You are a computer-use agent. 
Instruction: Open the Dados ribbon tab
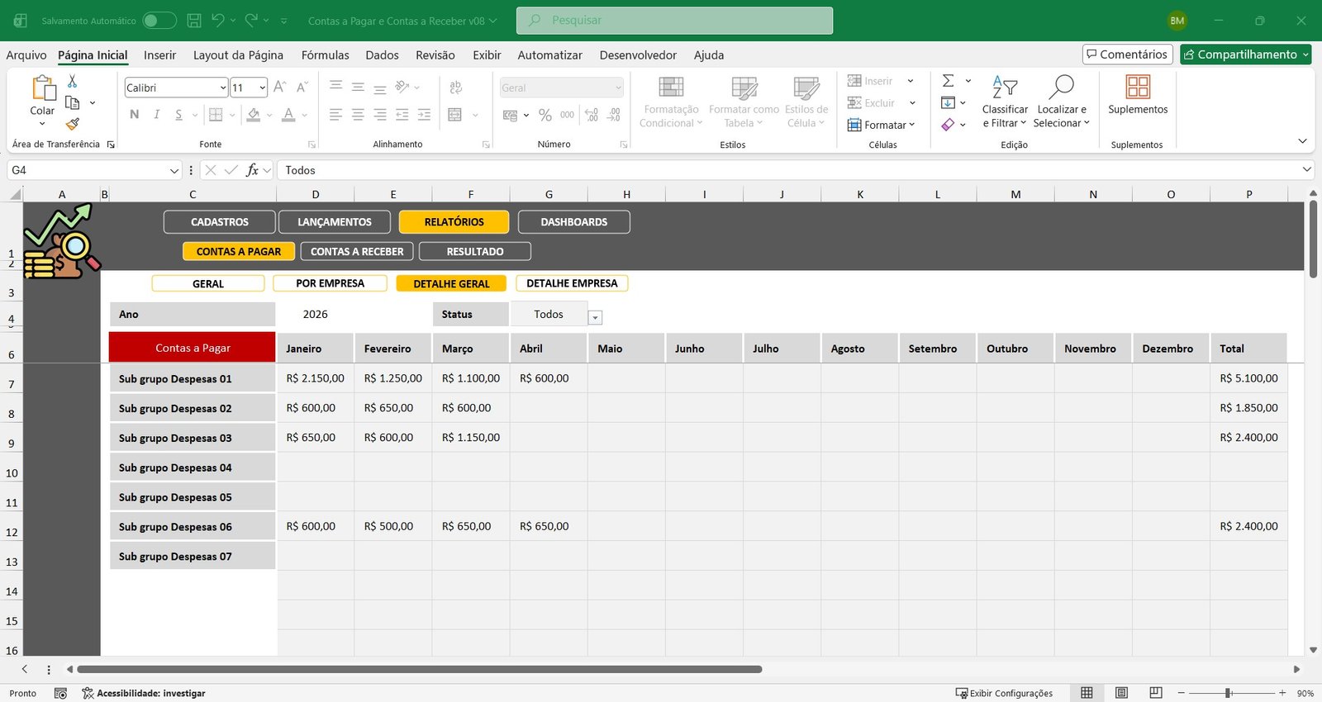[382, 55]
